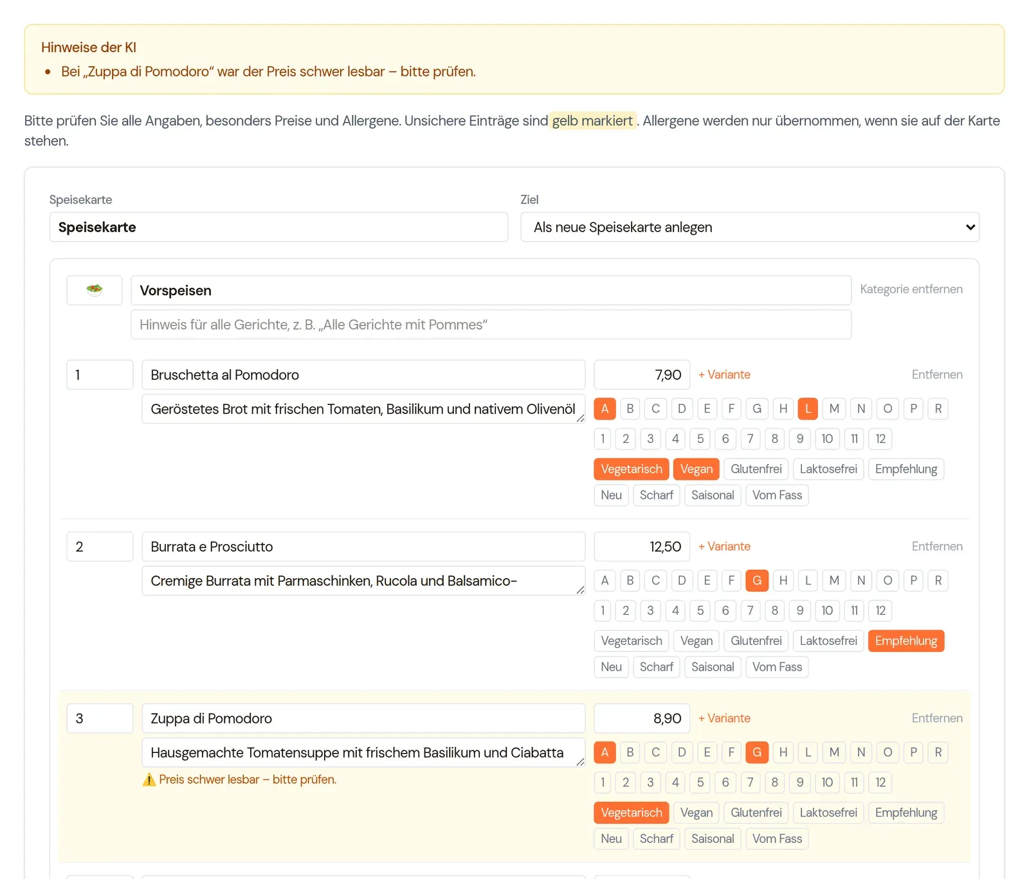Toggle additive 12 for Bruschetta al Pomodoro
This screenshot has height=879, width=1029.
880,439
